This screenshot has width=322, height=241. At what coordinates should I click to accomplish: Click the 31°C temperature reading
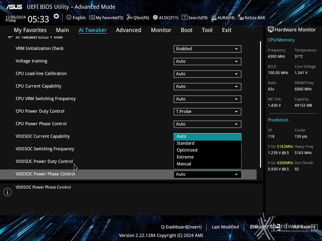tap(299, 56)
